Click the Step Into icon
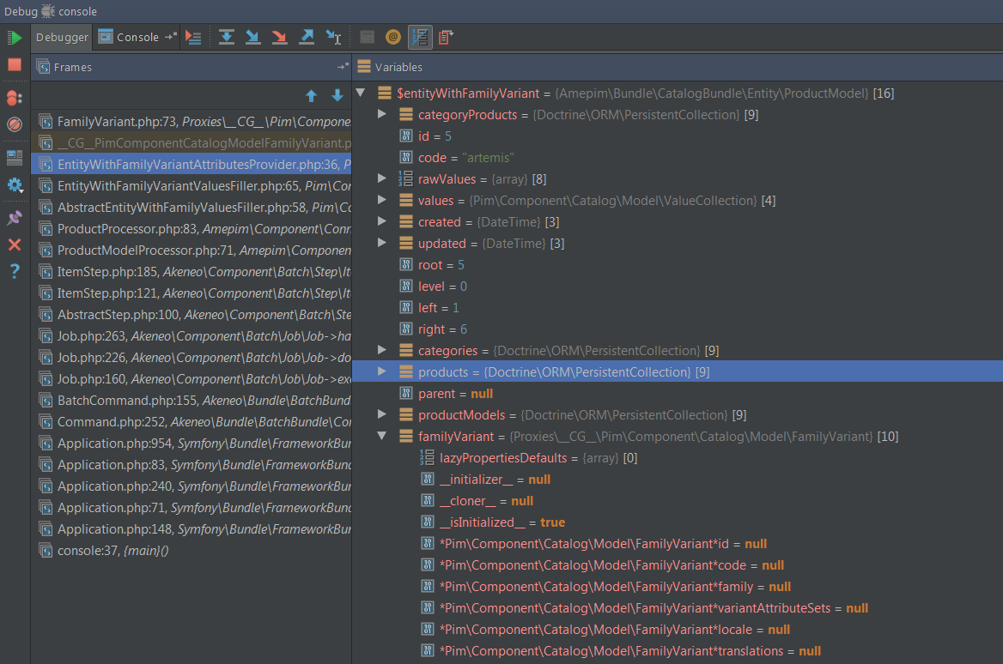This screenshot has width=1003, height=664. tap(253, 37)
